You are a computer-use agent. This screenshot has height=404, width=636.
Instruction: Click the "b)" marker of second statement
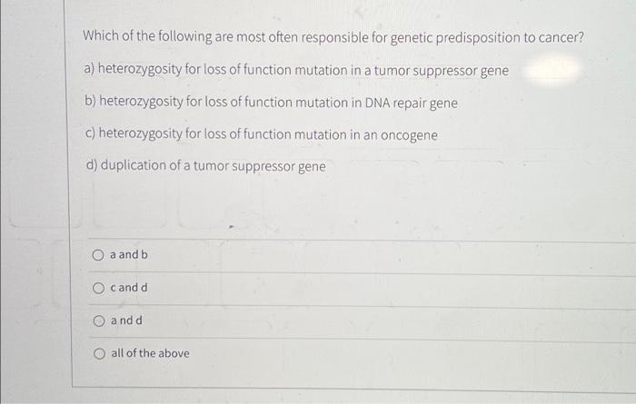(89, 103)
